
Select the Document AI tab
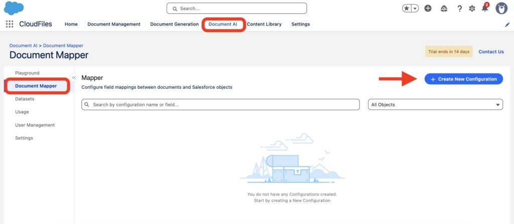(x=223, y=24)
